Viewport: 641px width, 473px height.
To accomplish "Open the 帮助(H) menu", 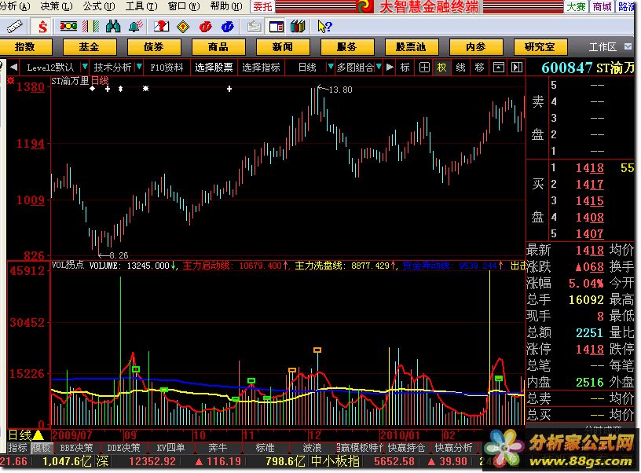I will point(226,6).
